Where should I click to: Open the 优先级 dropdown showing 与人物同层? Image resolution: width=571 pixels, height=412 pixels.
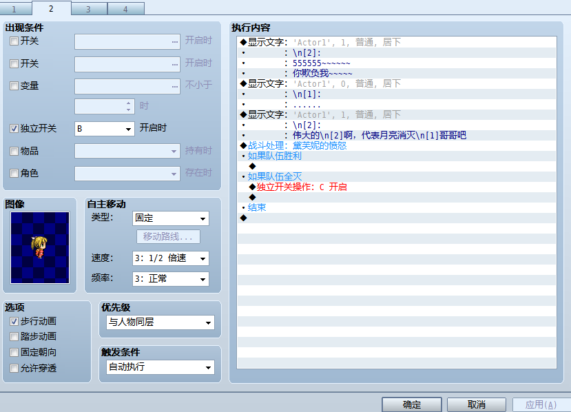[160, 322]
